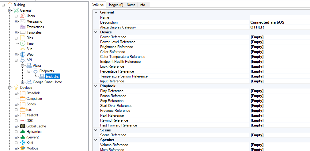Click the Time clock icon

(23, 43)
